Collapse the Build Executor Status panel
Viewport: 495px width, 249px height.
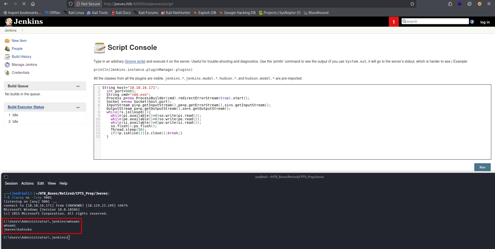click(77, 107)
